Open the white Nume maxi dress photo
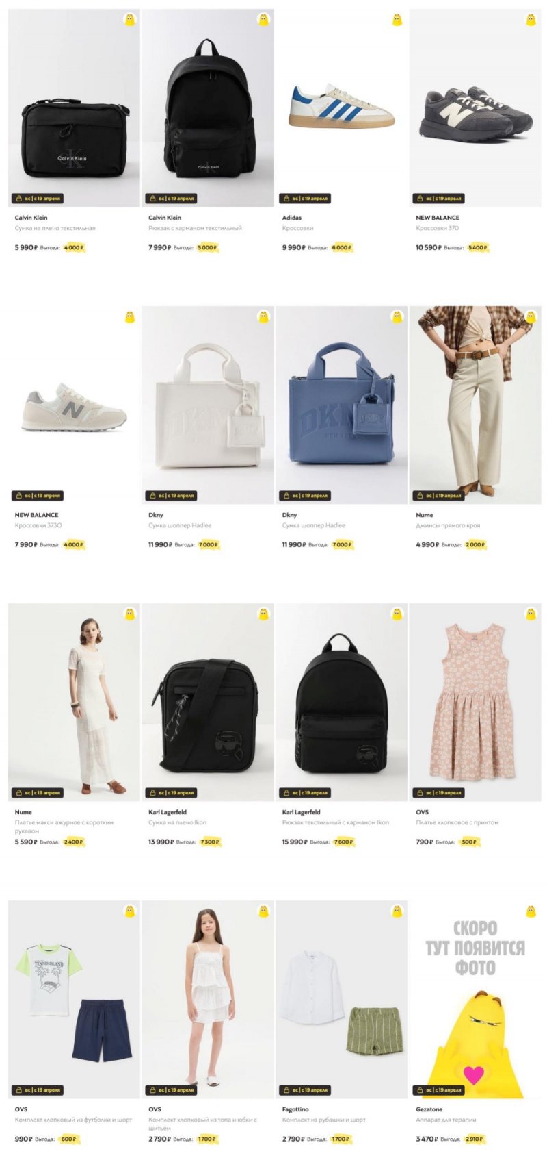547x1160 pixels. [x=74, y=702]
